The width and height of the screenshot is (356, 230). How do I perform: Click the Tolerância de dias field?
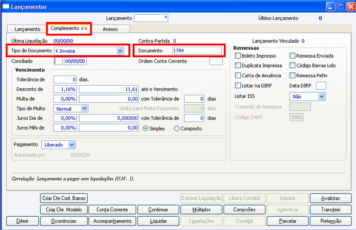(x=65, y=79)
